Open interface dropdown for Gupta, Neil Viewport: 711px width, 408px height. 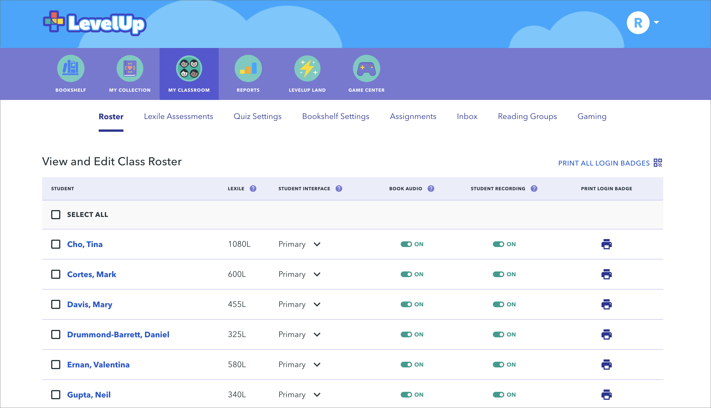pyautogui.click(x=317, y=395)
